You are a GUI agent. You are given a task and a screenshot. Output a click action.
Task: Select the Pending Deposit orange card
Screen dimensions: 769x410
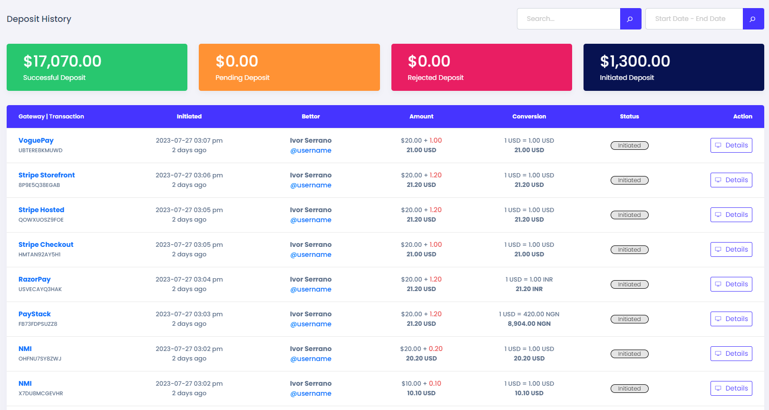(289, 68)
